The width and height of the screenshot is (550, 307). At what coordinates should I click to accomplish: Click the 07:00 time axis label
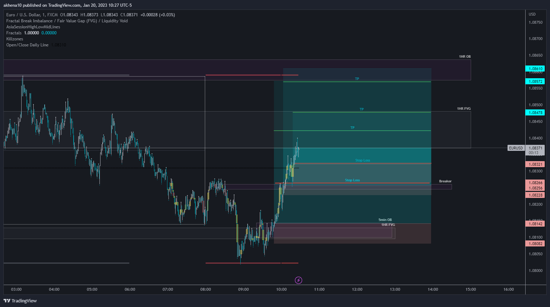coord(168,289)
